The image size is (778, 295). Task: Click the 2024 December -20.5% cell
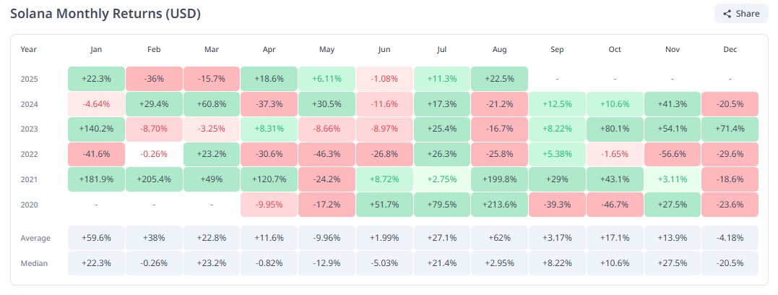point(730,104)
